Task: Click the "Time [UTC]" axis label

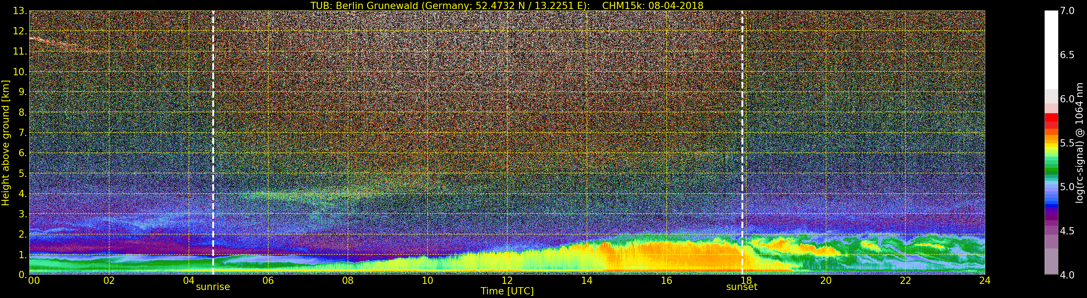Action: point(507,291)
